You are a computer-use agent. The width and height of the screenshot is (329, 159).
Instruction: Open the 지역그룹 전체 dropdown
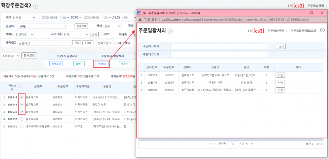point(76,34)
